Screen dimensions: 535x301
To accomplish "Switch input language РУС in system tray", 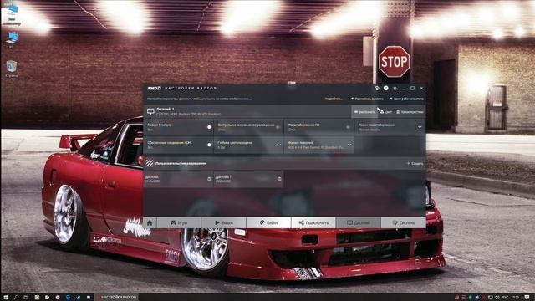I will [505, 298].
